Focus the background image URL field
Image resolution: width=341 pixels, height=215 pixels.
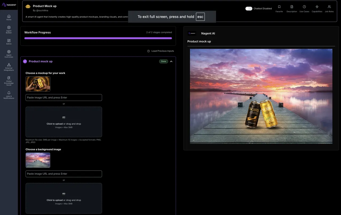pyautogui.click(x=64, y=174)
